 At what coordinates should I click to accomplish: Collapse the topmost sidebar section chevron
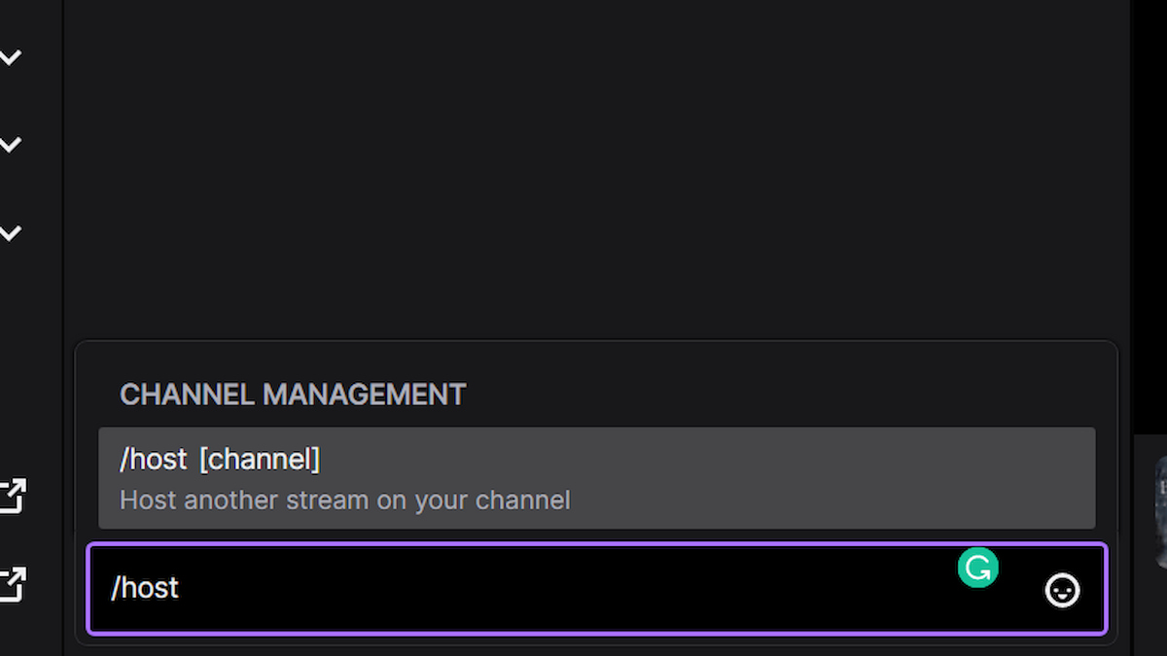[x=11, y=55]
